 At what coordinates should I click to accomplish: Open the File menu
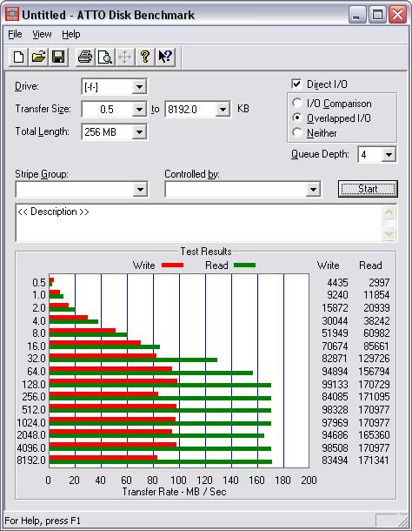point(16,34)
